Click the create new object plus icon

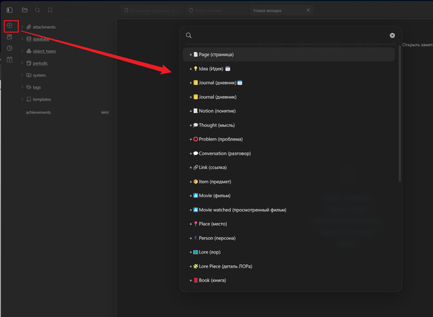(x=9, y=26)
